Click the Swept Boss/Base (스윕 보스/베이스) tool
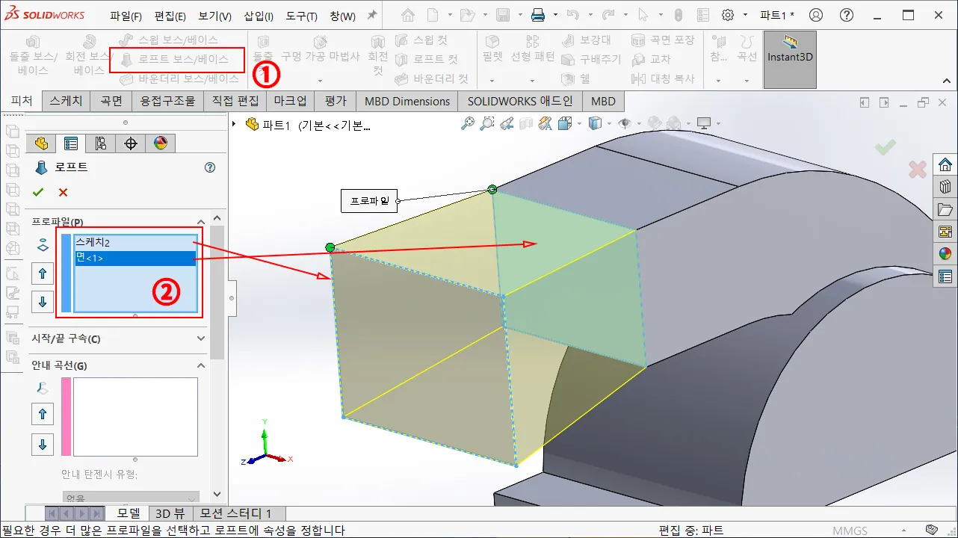This screenshot has height=538, width=958. [x=169, y=40]
